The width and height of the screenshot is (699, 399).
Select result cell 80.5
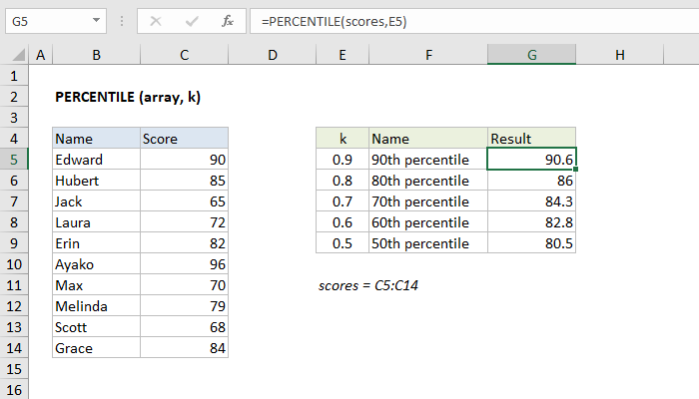(532, 243)
